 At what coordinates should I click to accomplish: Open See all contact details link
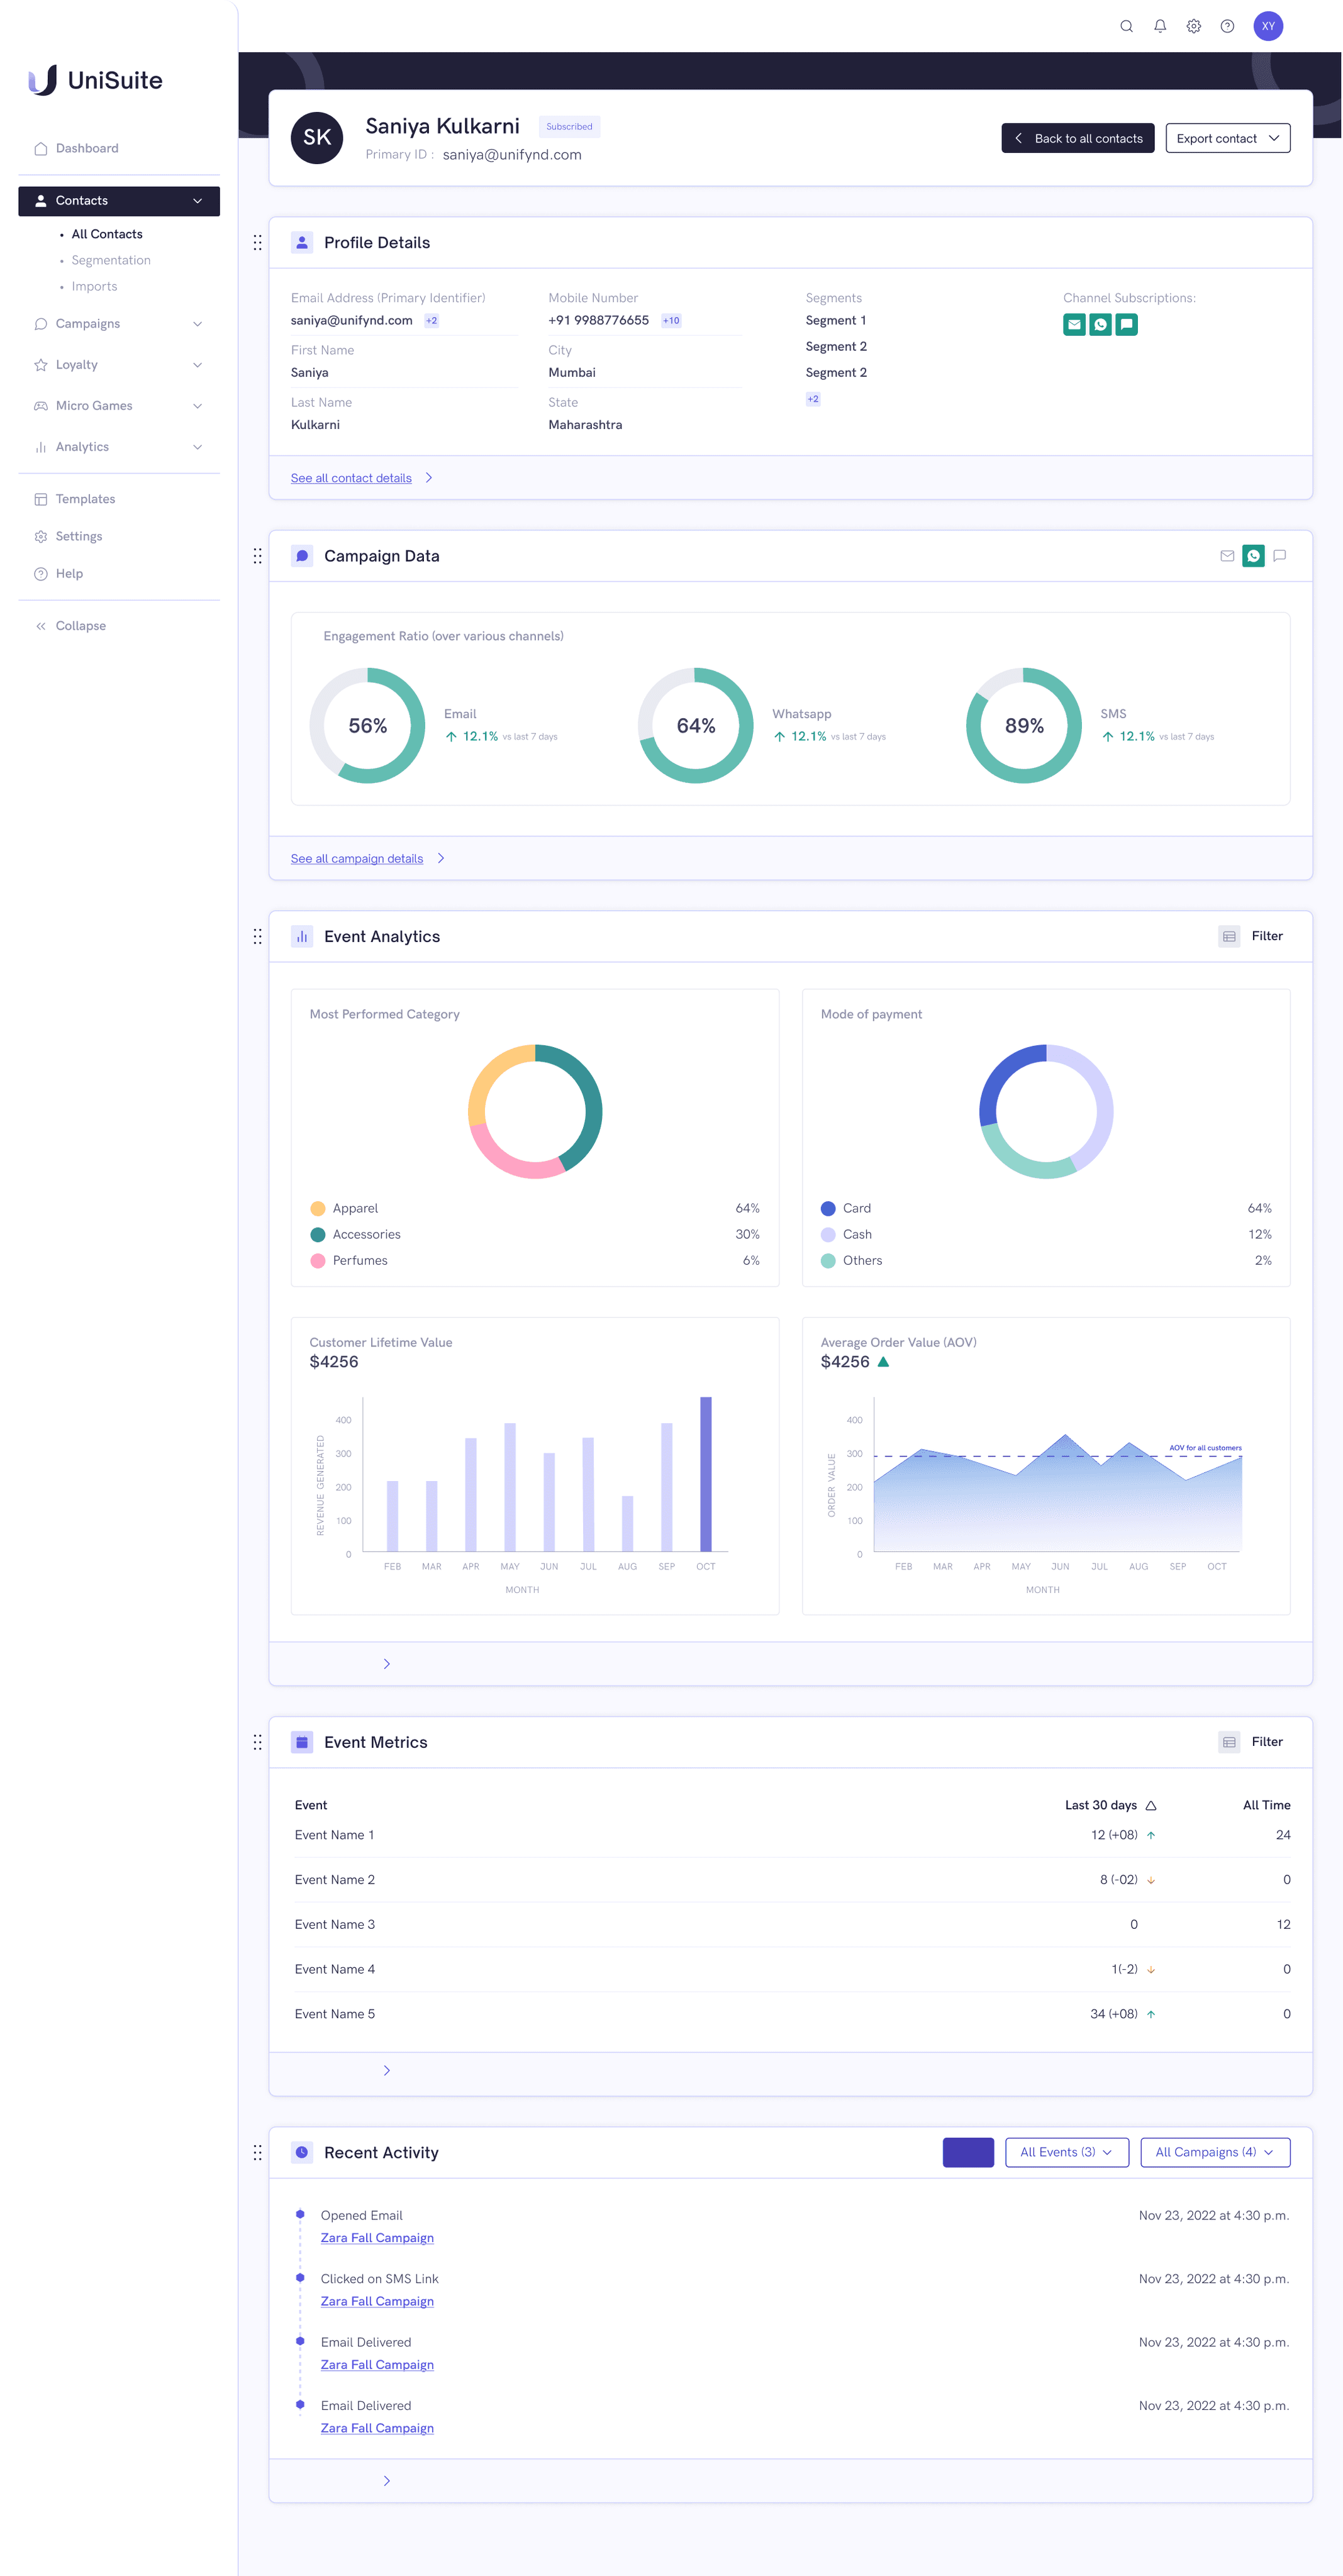[351, 478]
